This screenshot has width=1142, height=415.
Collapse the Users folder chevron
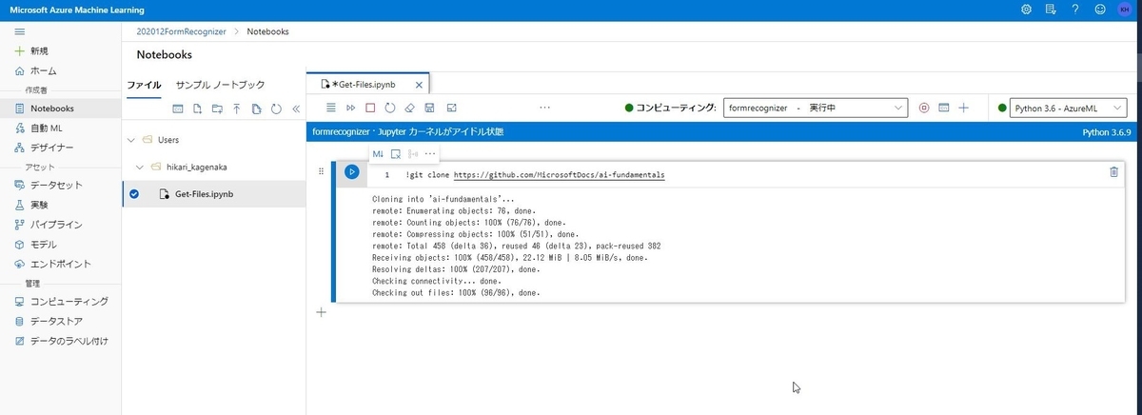130,140
